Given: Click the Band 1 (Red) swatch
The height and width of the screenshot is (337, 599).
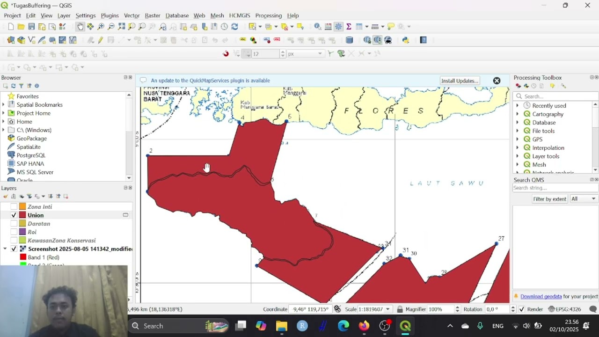Looking at the screenshot, I should [23, 257].
